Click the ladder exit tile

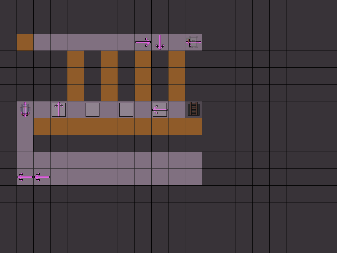[194, 109]
